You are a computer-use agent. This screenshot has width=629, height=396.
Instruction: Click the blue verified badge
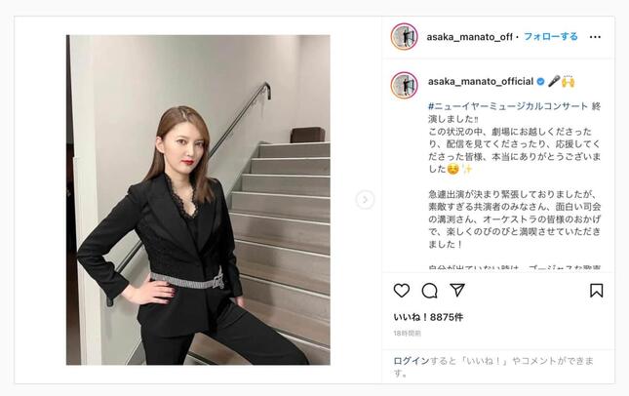(540, 82)
